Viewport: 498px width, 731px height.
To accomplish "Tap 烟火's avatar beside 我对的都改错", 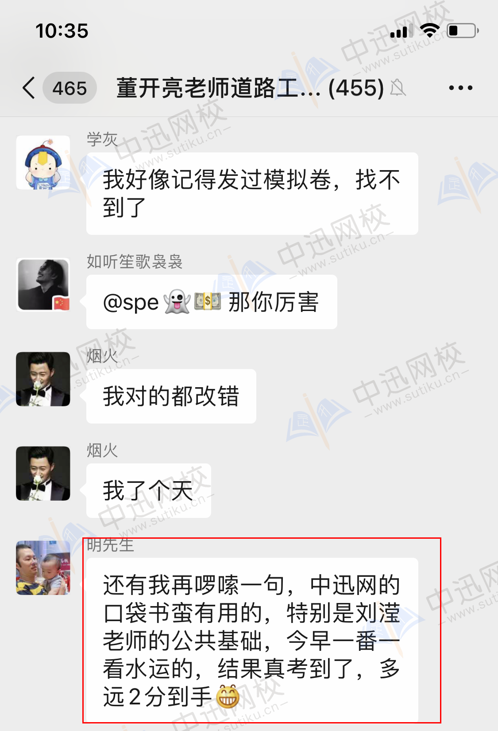I will click(x=43, y=379).
